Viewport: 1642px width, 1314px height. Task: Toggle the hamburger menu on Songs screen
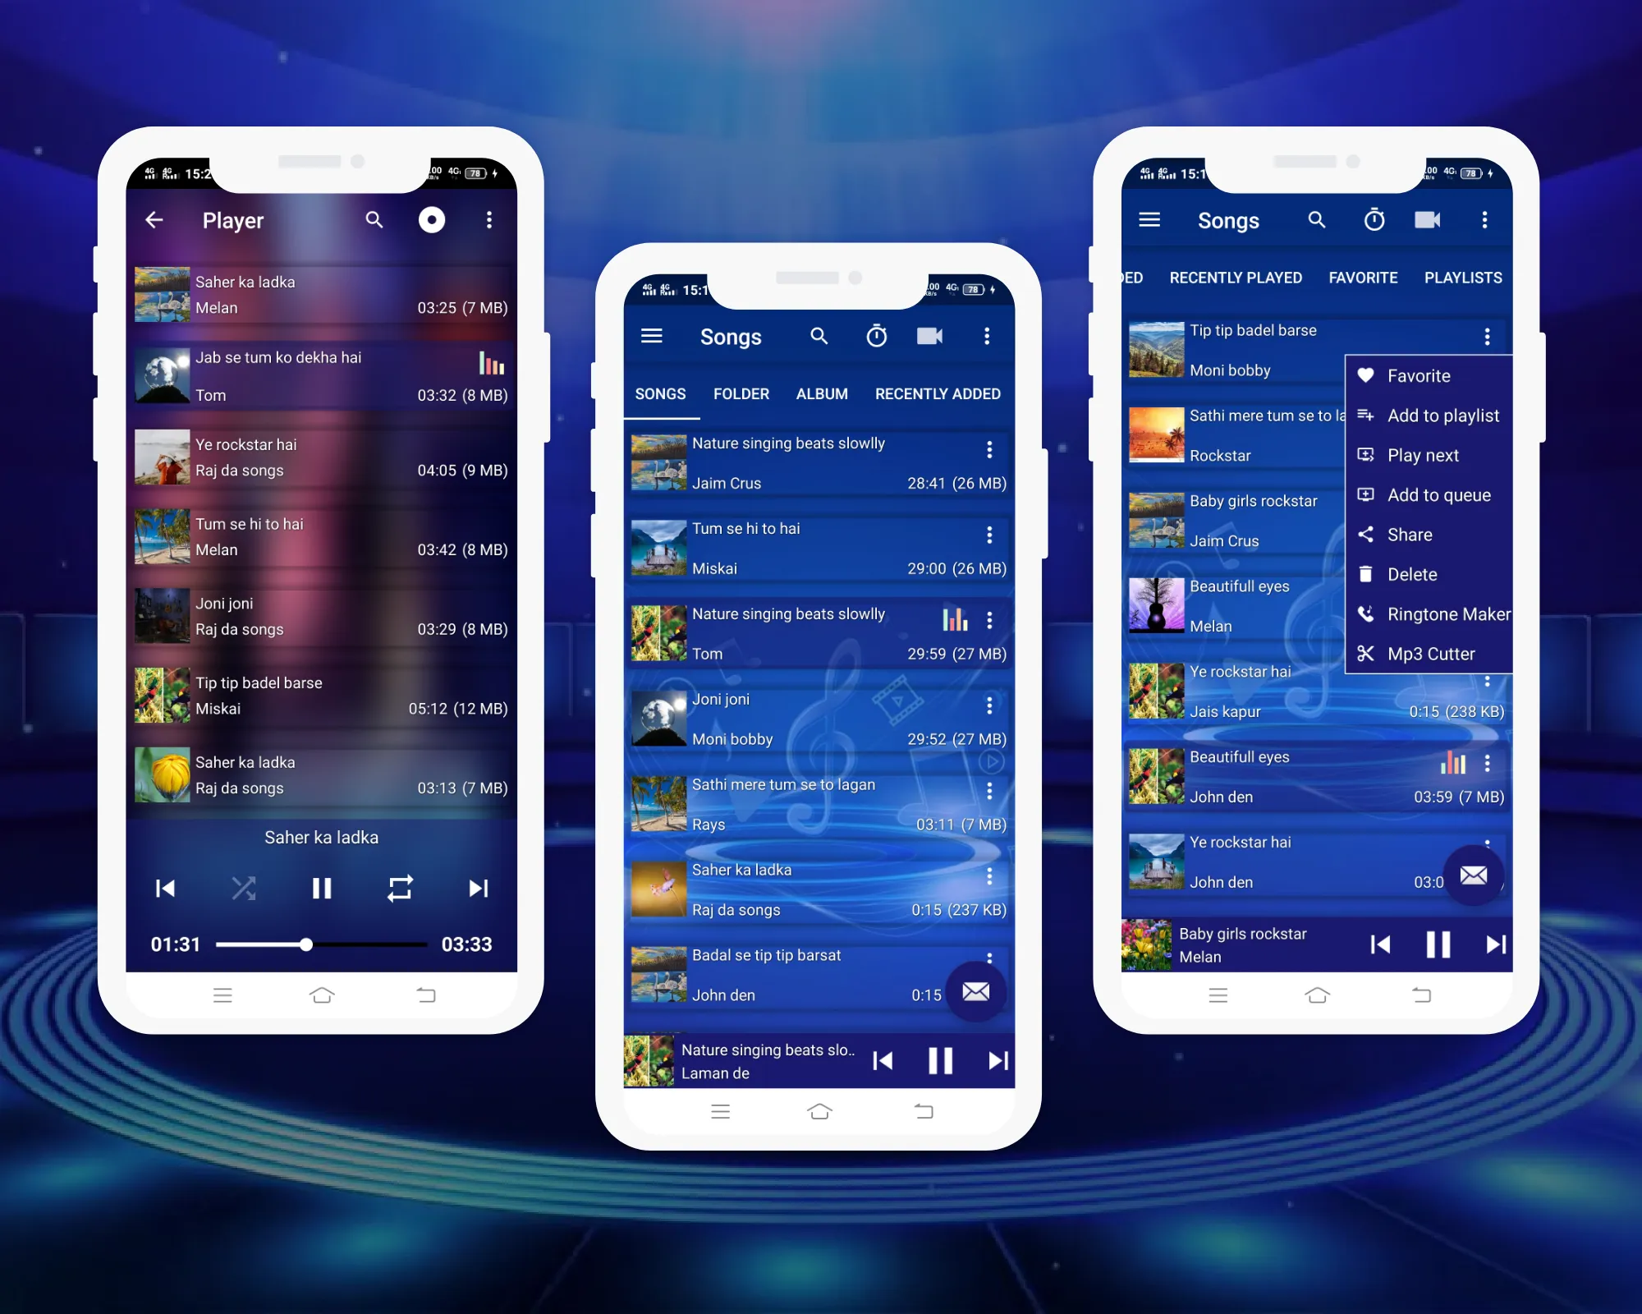[653, 337]
